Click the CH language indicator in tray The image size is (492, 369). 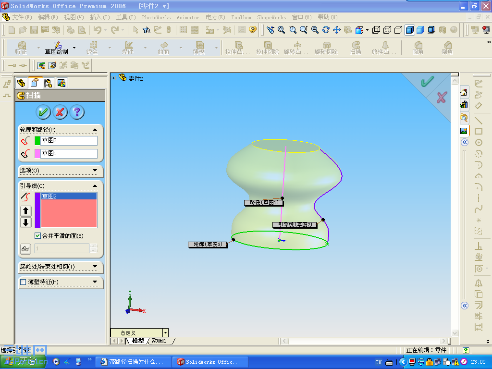pyautogui.click(x=379, y=362)
